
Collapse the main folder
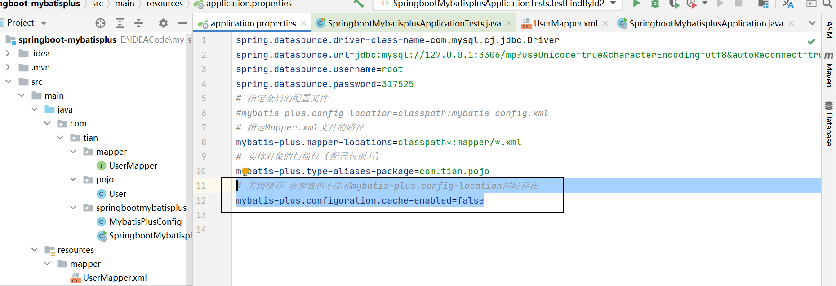pyautogui.click(x=21, y=95)
